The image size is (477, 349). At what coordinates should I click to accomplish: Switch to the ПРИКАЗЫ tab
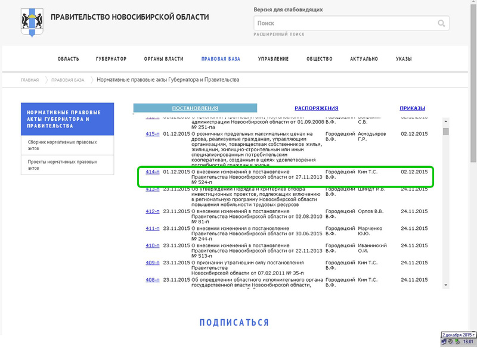click(x=412, y=108)
